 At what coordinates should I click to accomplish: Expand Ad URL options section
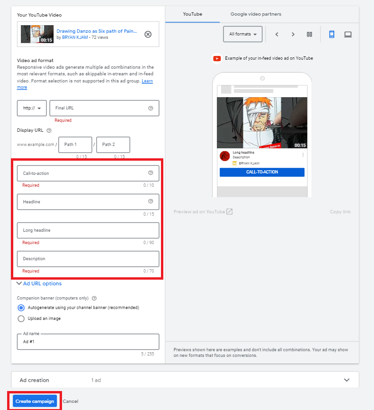coord(39,283)
